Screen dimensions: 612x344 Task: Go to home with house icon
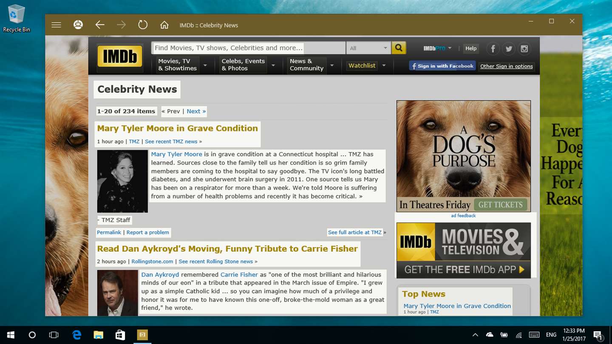coord(164,25)
